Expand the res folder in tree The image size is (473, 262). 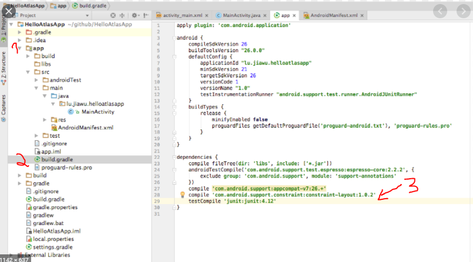[x=45, y=120]
